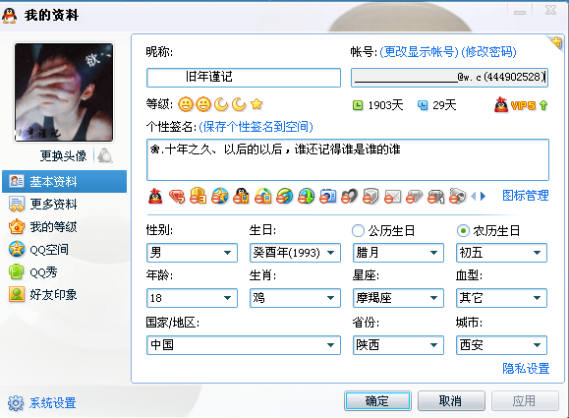Click the blue 29天 upgrade countdown icon

(x=423, y=105)
